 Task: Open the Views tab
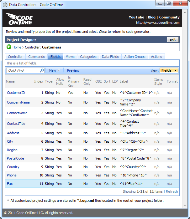click(70, 57)
